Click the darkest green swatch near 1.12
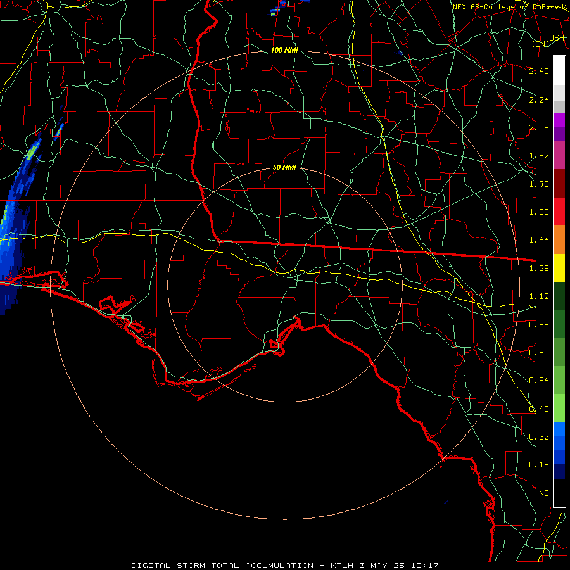Viewport: 570px width, 570px height. click(559, 296)
